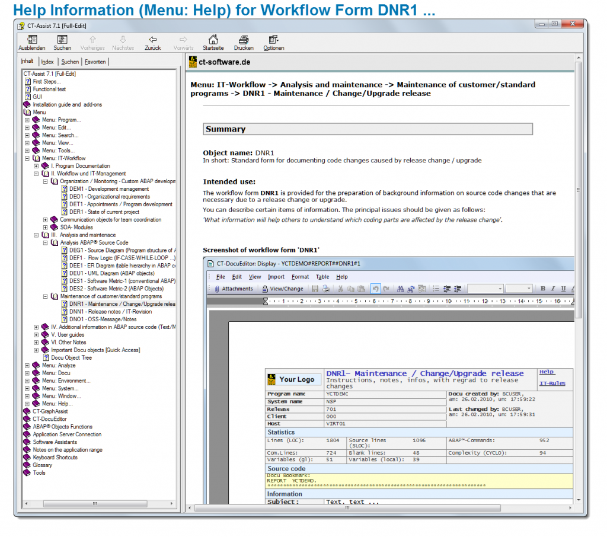
Task: Toggle Italic formatting in DocuEditor toolbar
Action: (553, 289)
